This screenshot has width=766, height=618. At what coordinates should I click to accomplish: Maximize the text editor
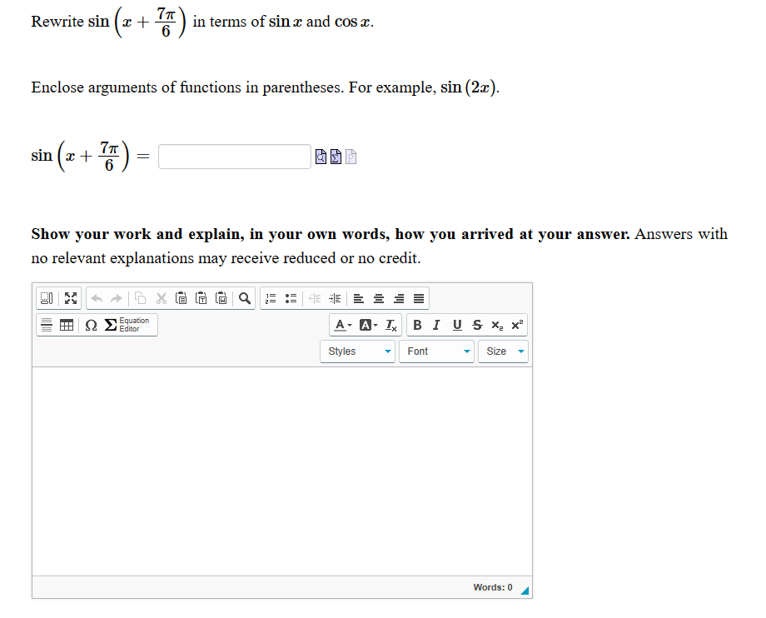pos(71,298)
